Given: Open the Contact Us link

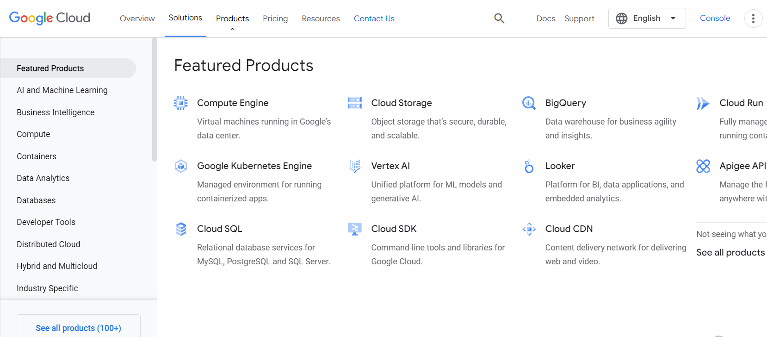Looking at the screenshot, I should click(374, 19).
